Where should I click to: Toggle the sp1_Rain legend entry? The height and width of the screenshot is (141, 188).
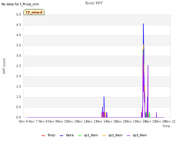pos(88,135)
